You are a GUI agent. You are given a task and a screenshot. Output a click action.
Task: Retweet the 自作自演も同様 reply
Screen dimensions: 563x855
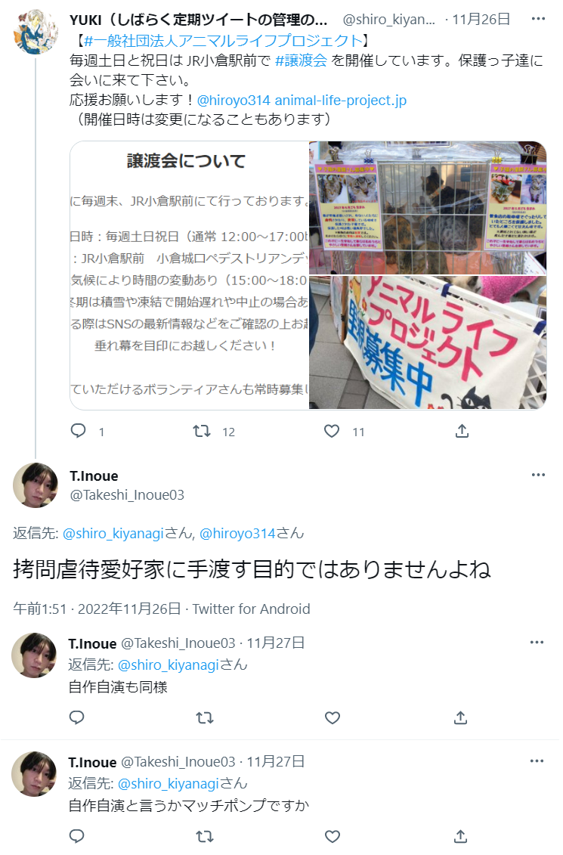[204, 717]
